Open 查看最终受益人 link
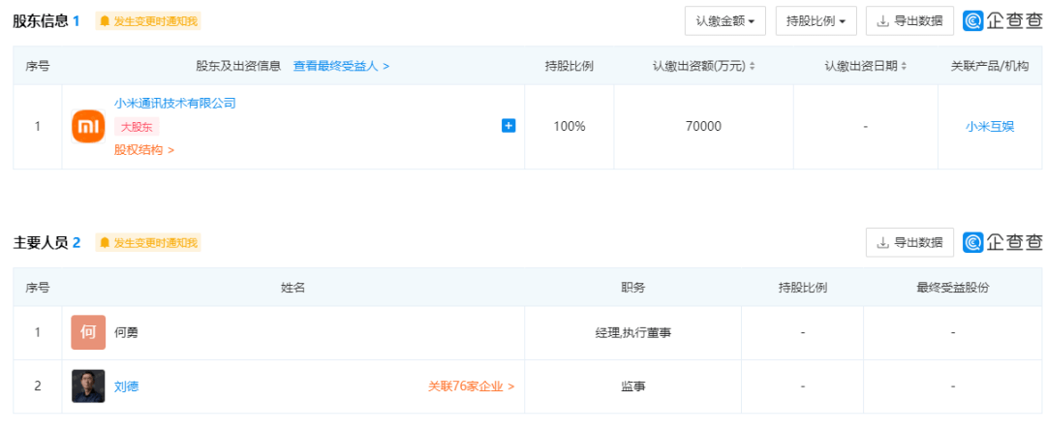Image resolution: width=1046 pixels, height=432 pixels. (x=342, y=66)
